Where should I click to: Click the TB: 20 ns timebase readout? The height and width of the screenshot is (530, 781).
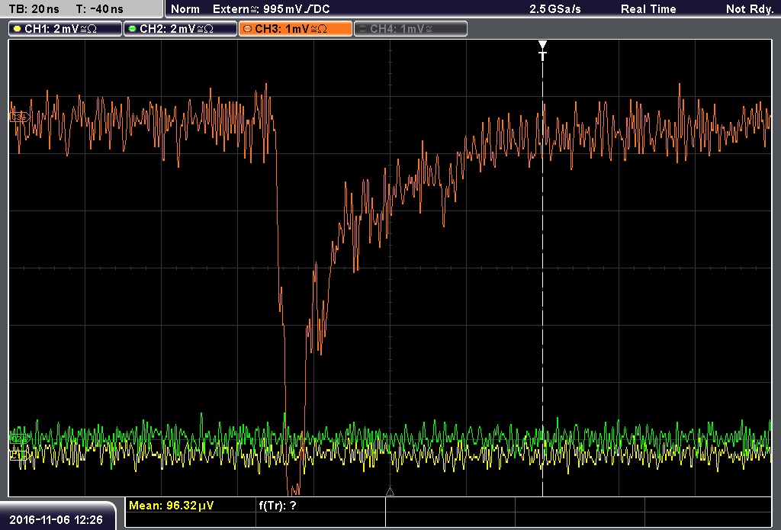coord(34,9)
